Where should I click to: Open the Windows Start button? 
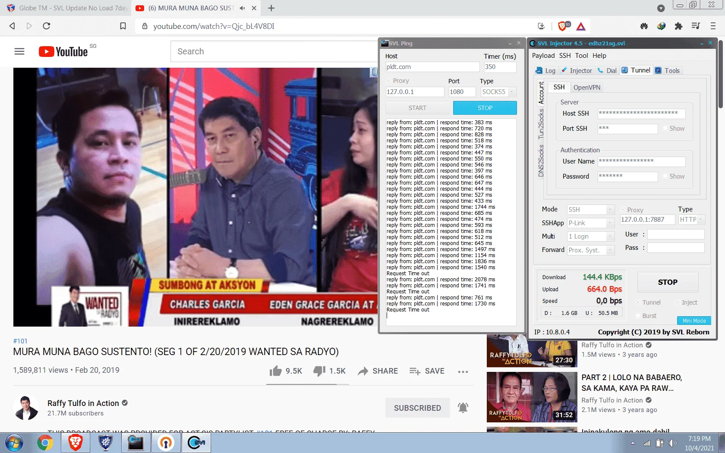click(14, 443)
